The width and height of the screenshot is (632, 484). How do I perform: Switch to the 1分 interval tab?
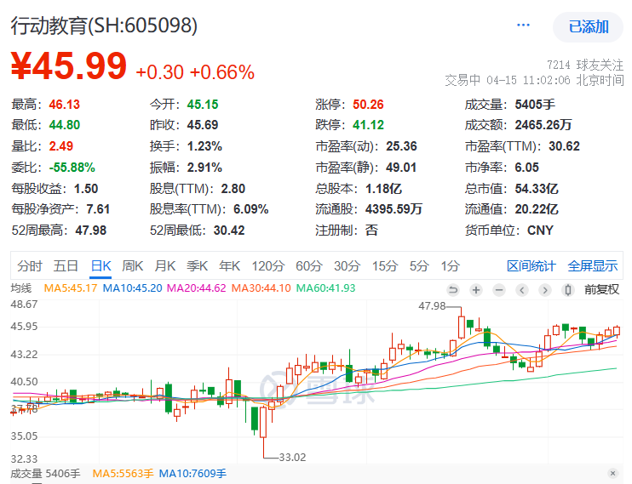click(x=450, y=265)
